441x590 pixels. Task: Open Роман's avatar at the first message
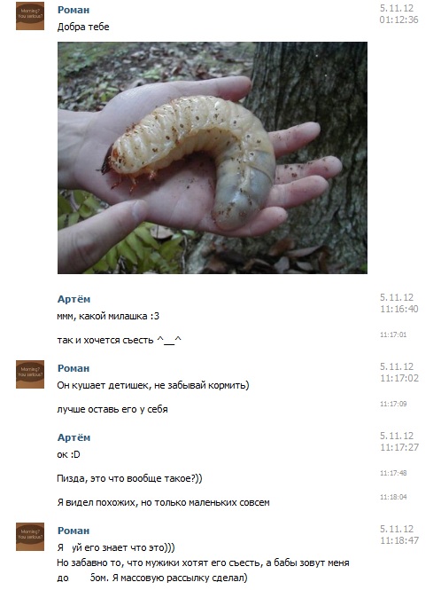pos(30,16)
